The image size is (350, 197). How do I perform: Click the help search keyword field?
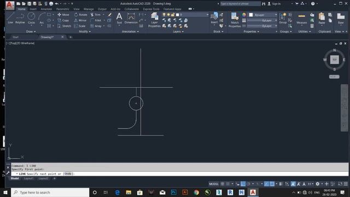tap(241, 4)
